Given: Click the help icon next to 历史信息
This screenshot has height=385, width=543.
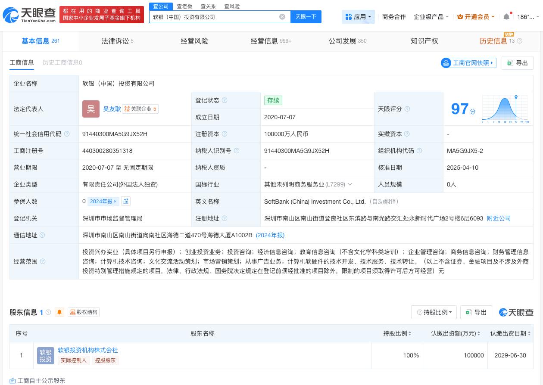Looking at the screenshot, I should 519,41.
